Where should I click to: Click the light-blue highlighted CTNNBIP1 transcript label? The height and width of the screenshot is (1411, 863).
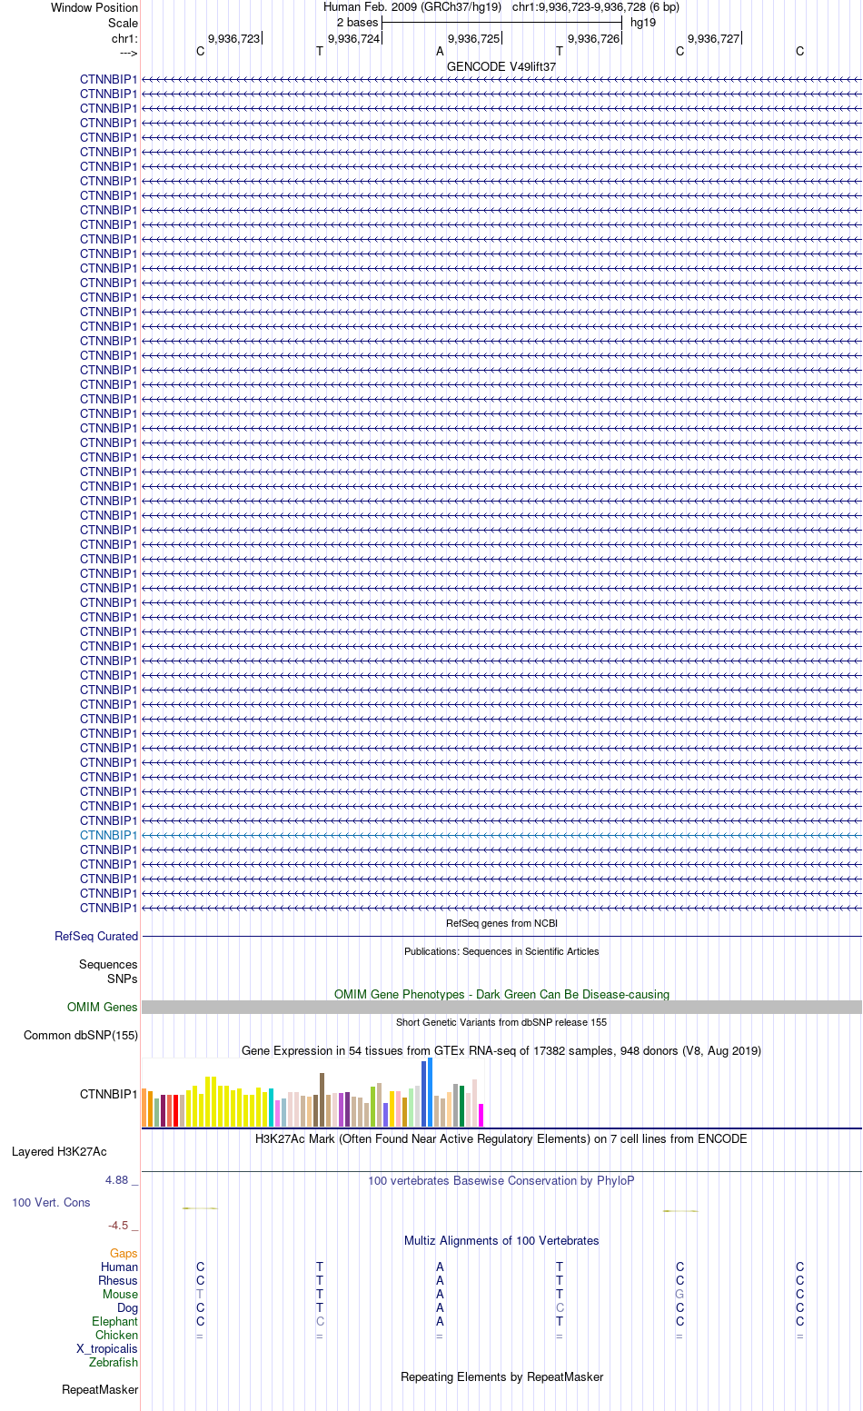coord(108,835)
